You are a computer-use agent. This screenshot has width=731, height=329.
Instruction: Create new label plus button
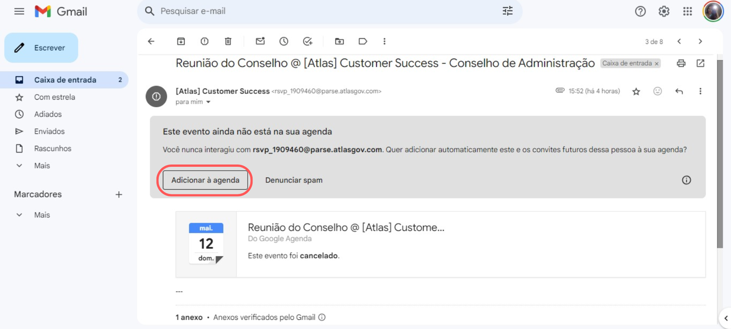119,194
